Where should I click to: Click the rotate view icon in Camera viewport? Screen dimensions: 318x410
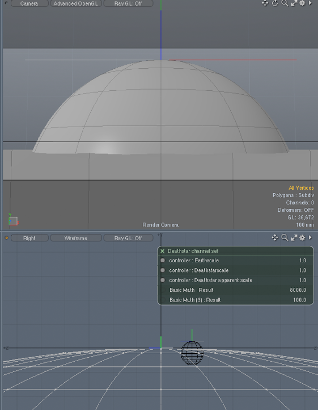275,3
